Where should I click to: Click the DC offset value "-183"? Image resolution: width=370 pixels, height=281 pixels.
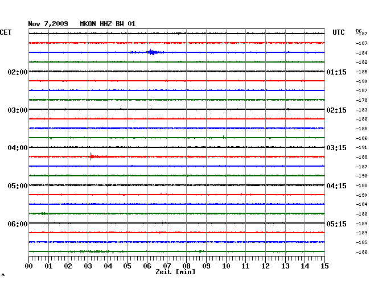click(361, 110)
